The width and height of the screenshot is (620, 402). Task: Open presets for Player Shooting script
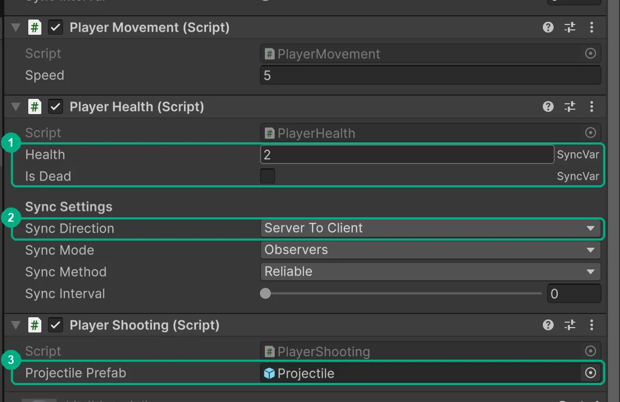pyautogui.click(x=570, y=325)
